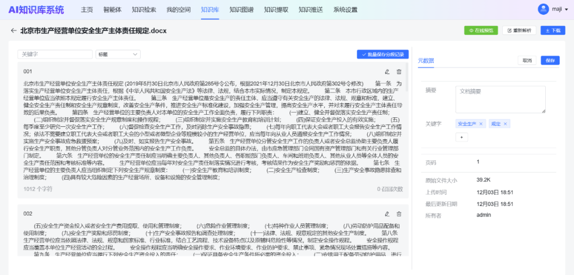Select the 知识库 menu item

210,10
